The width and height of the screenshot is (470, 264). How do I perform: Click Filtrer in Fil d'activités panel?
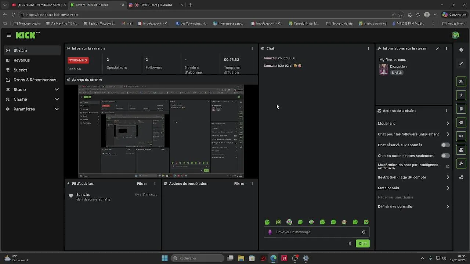point(142,184)
